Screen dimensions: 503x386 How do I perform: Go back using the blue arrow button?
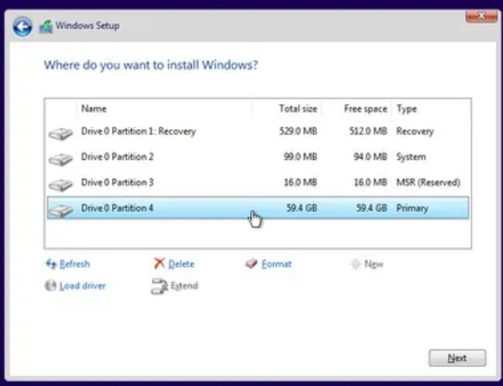22,27
